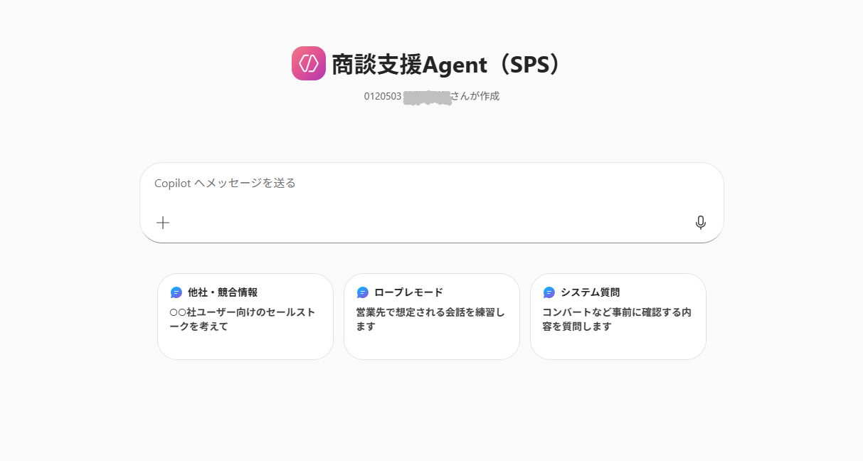Click the 他社・競合情報 card title label
Image resolution: width=863 pixels, height=461 pixels.
pos(222,292)
